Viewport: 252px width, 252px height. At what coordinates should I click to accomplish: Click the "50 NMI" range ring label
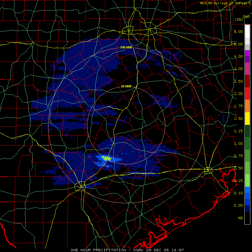pyautogui.click(x=126, y=86)
